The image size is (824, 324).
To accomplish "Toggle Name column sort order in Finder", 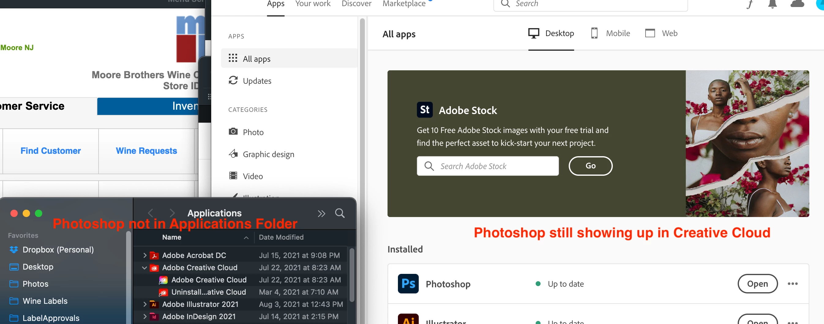I will pyautogui.click(x=246, y=237).
